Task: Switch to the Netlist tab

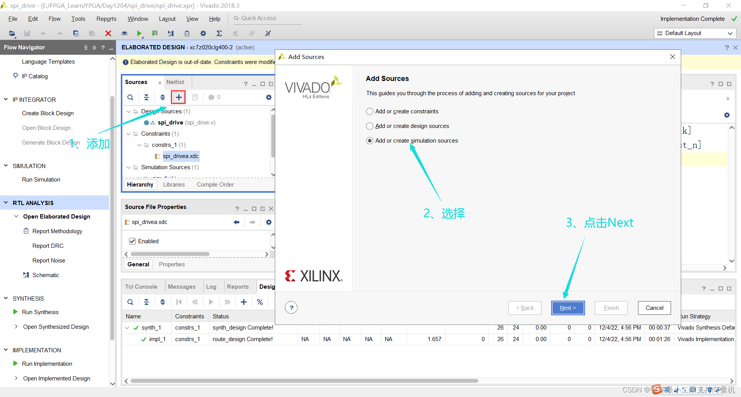Action: click(175, 82)
